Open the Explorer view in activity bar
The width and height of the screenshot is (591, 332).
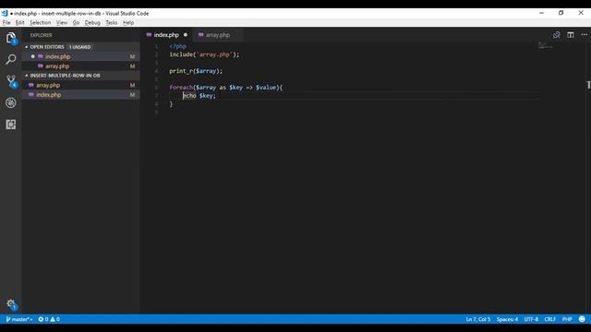point(10,38)
